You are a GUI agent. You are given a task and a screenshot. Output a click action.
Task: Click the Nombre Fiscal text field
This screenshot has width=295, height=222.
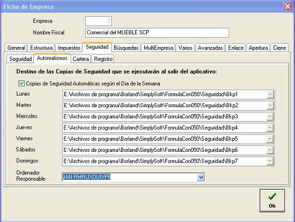click(x=157, y=32)
